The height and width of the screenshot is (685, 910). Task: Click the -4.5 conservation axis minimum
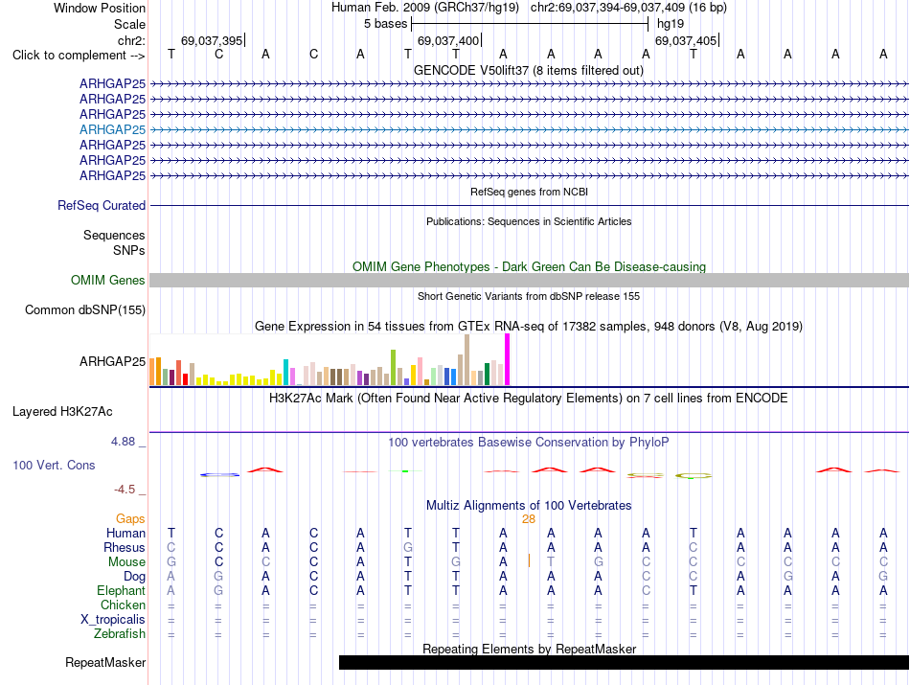(125, 490)
